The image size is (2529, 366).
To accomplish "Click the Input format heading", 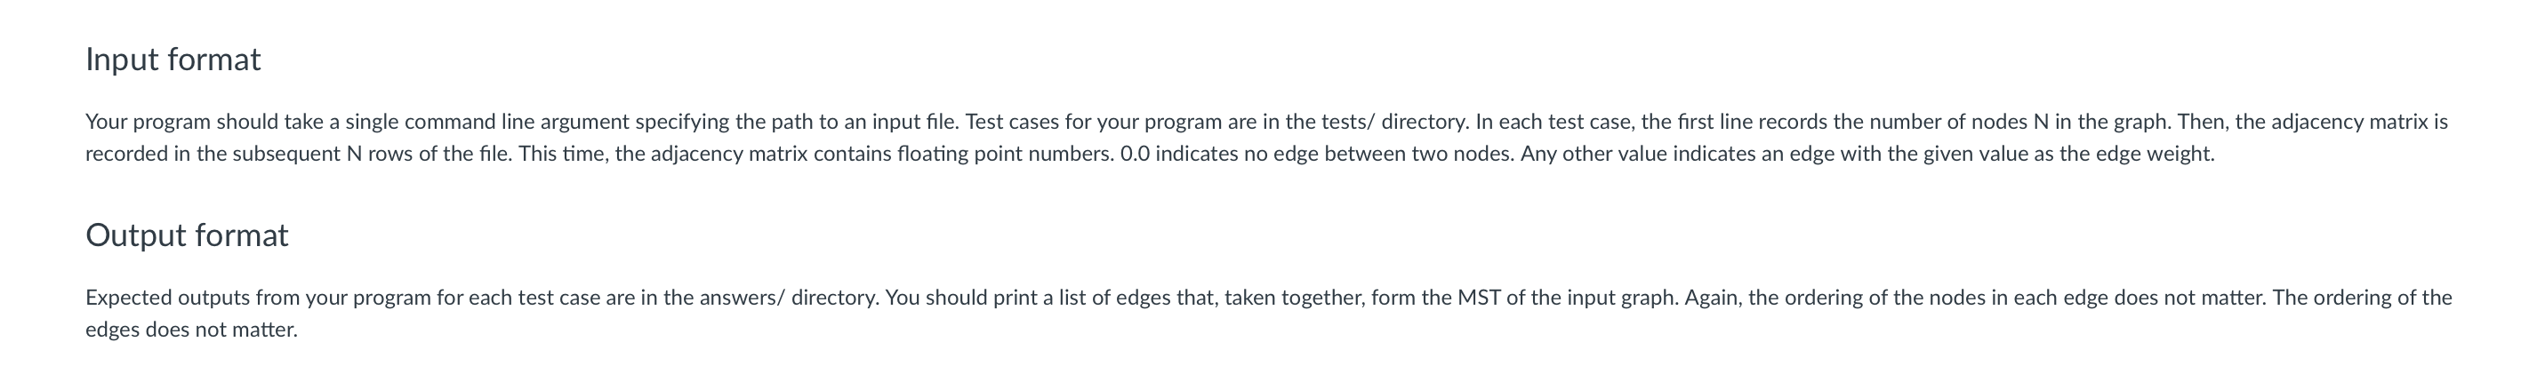I will tap(173, 60).
